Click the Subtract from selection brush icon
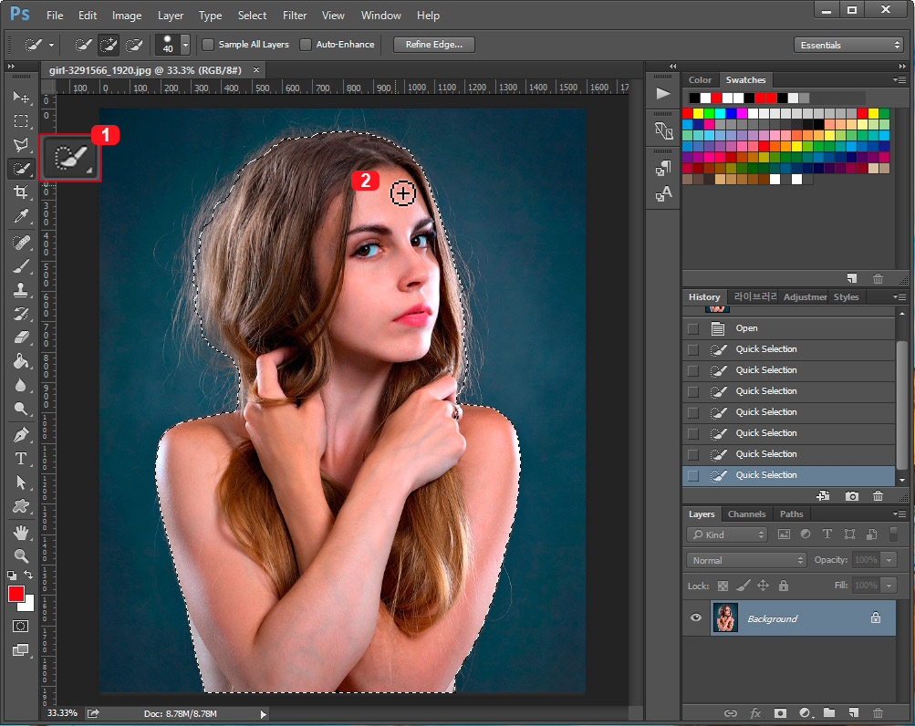The width and height of the screenshot is (915, 726). click(134, 44)
